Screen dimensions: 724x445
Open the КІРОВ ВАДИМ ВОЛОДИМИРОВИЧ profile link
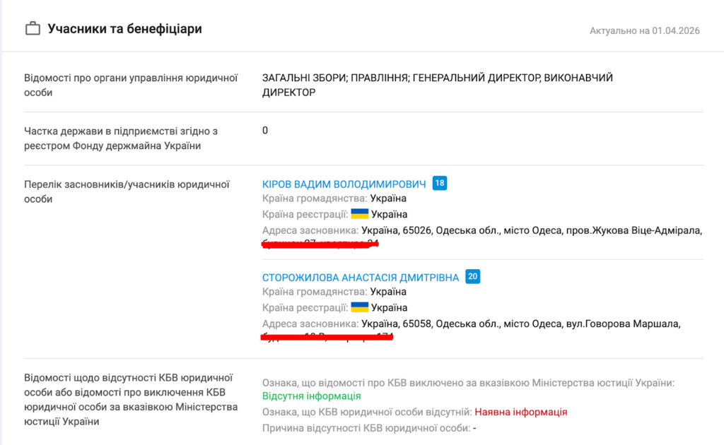344,184
